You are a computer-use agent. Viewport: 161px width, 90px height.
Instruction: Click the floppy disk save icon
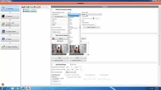pyautogui.click(x=39, y=7)
